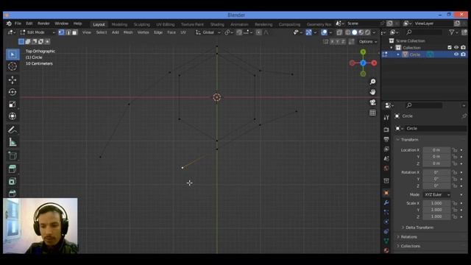Open the Face menu
The image size is (471, 265).
click(171, 32)
